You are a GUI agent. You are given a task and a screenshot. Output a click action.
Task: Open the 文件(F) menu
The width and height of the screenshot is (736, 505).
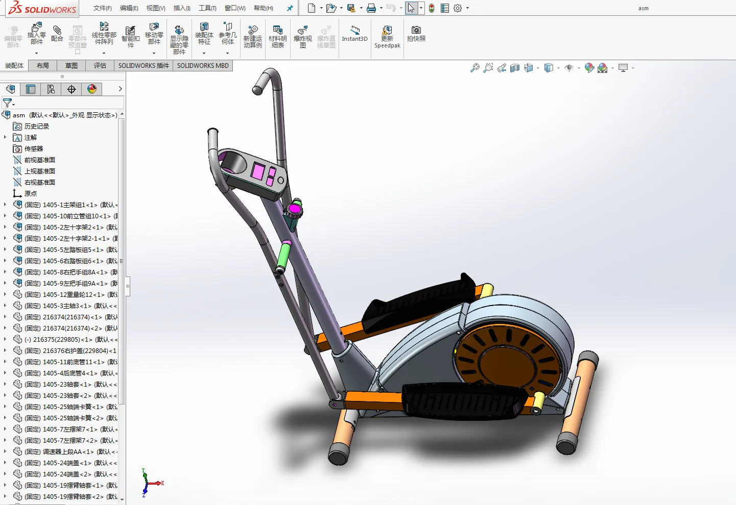tap(103, 8)
